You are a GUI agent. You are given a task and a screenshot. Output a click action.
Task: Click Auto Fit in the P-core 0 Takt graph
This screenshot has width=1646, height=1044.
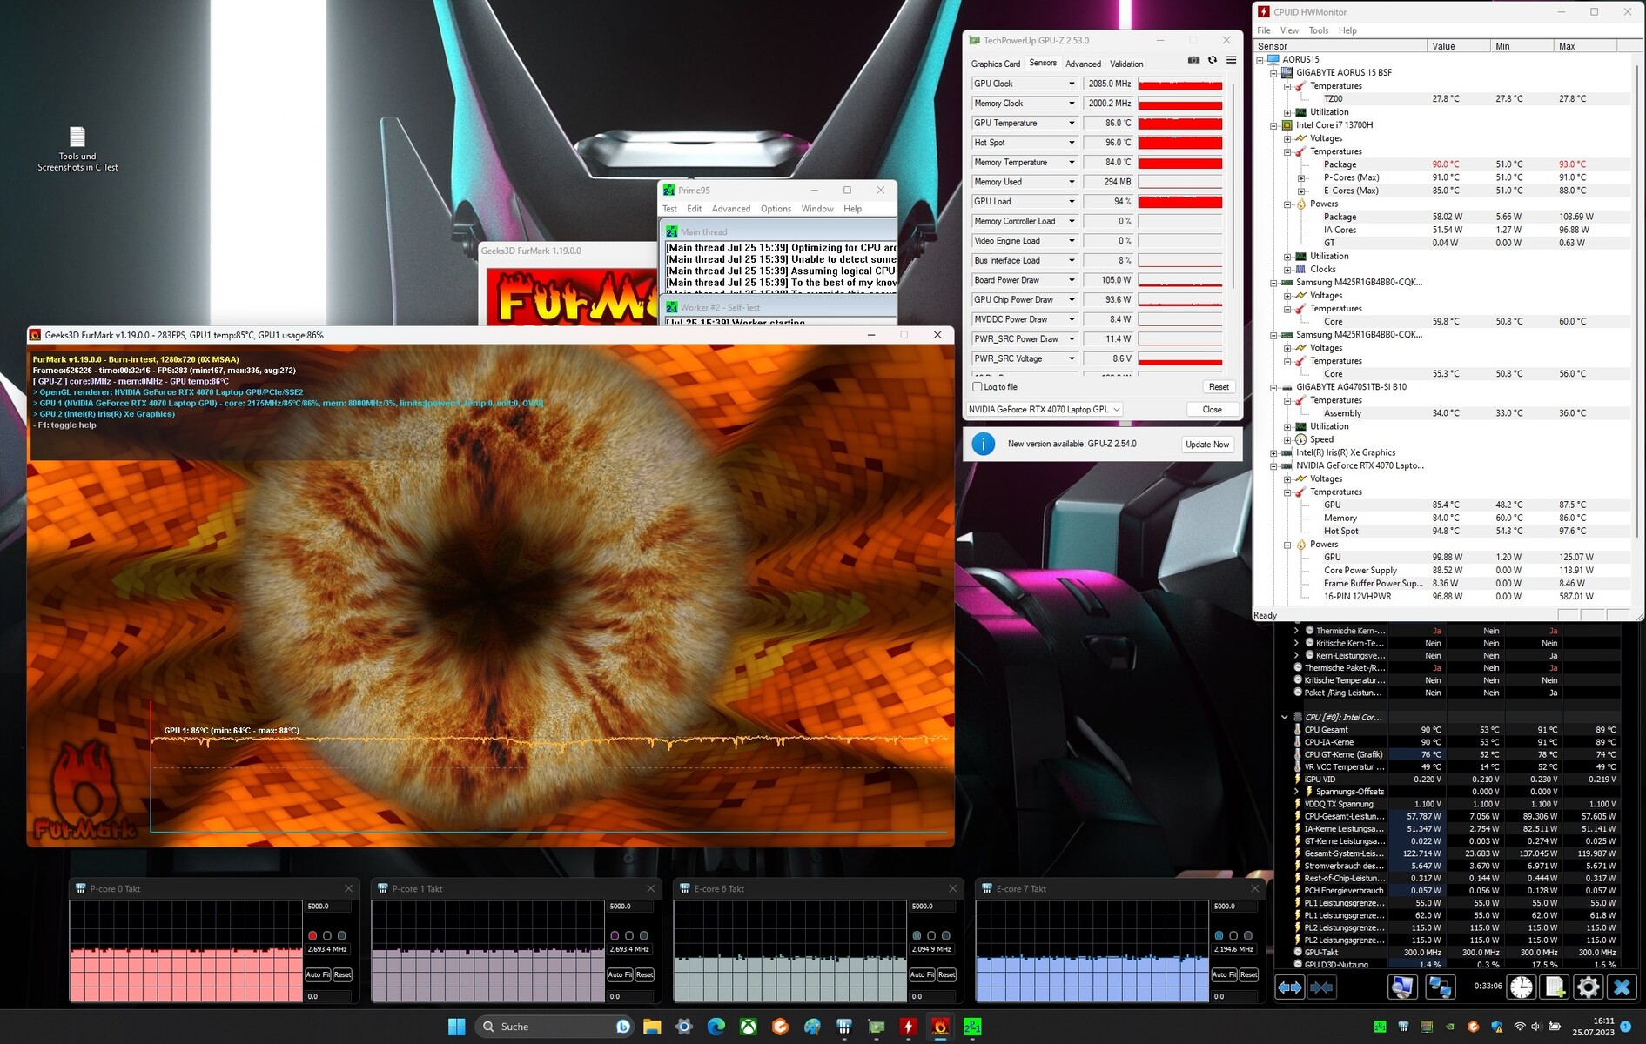pyautogui.click(x=317, y=974)
